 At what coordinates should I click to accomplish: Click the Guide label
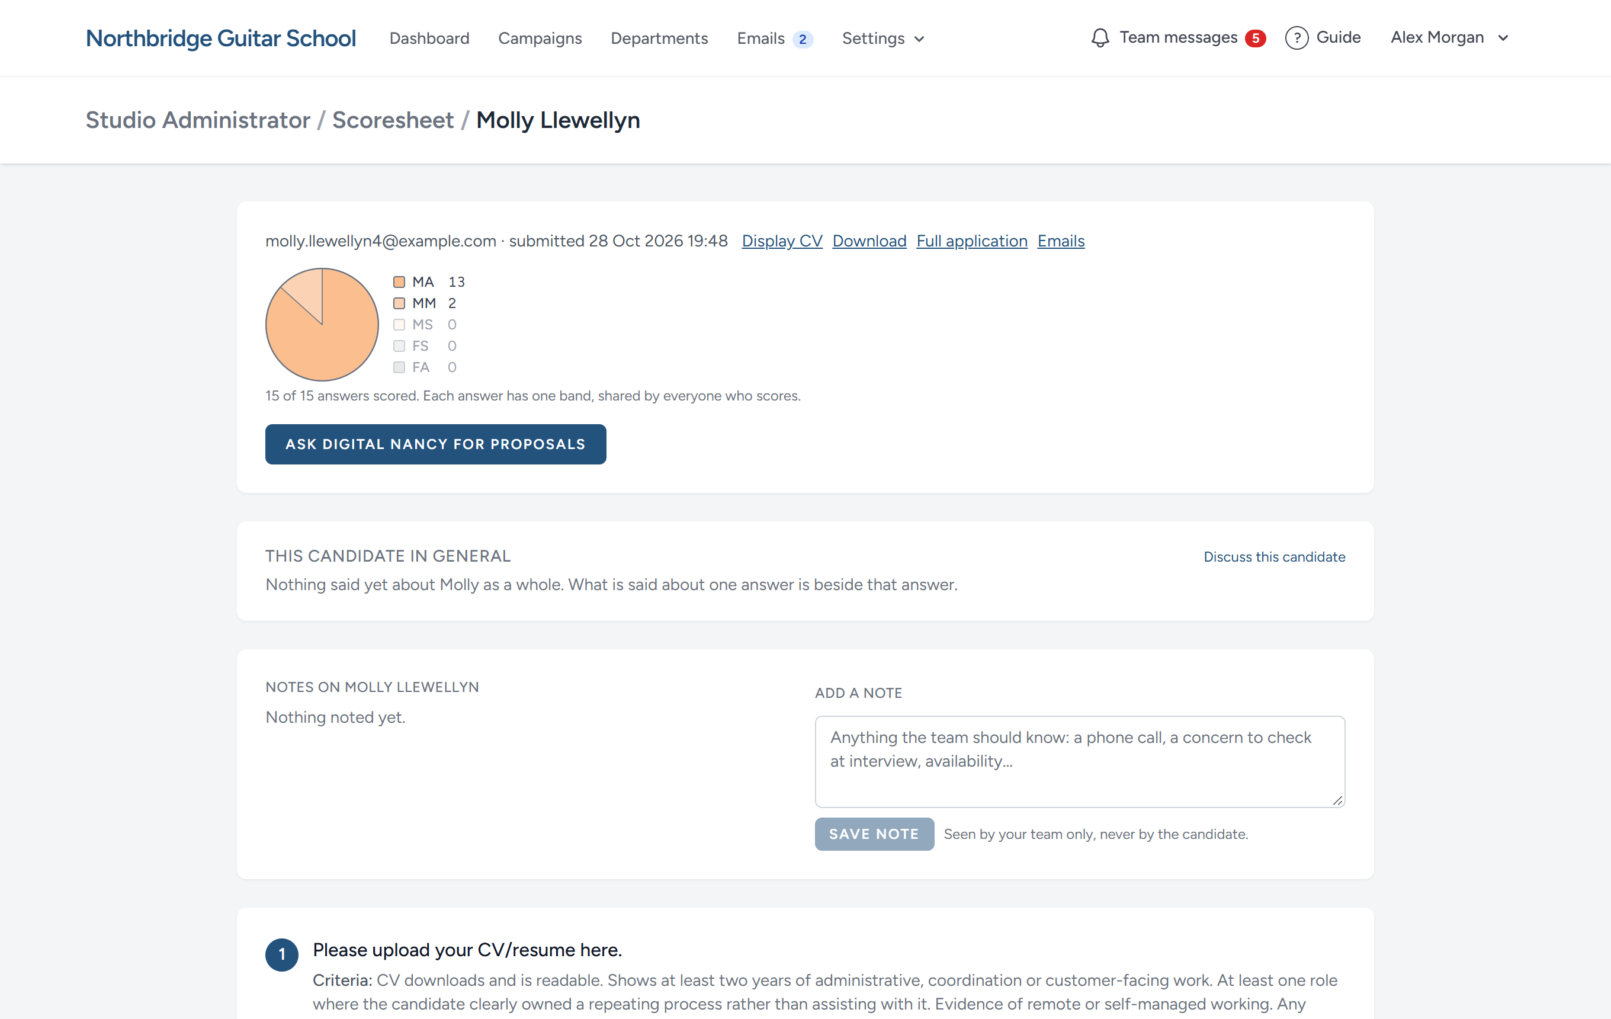click(x=1338, y=37)
